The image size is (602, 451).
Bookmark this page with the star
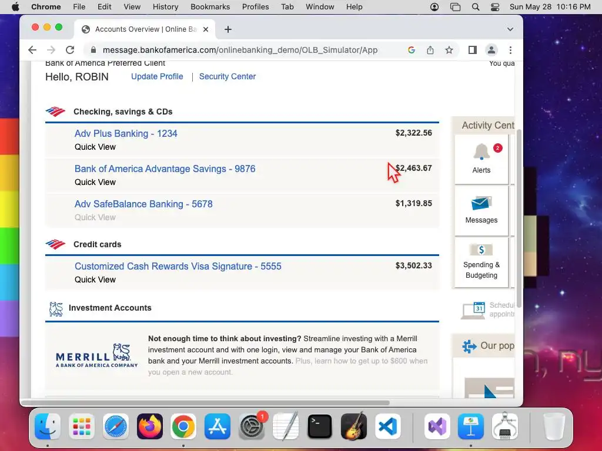click(x=449, y=50)
